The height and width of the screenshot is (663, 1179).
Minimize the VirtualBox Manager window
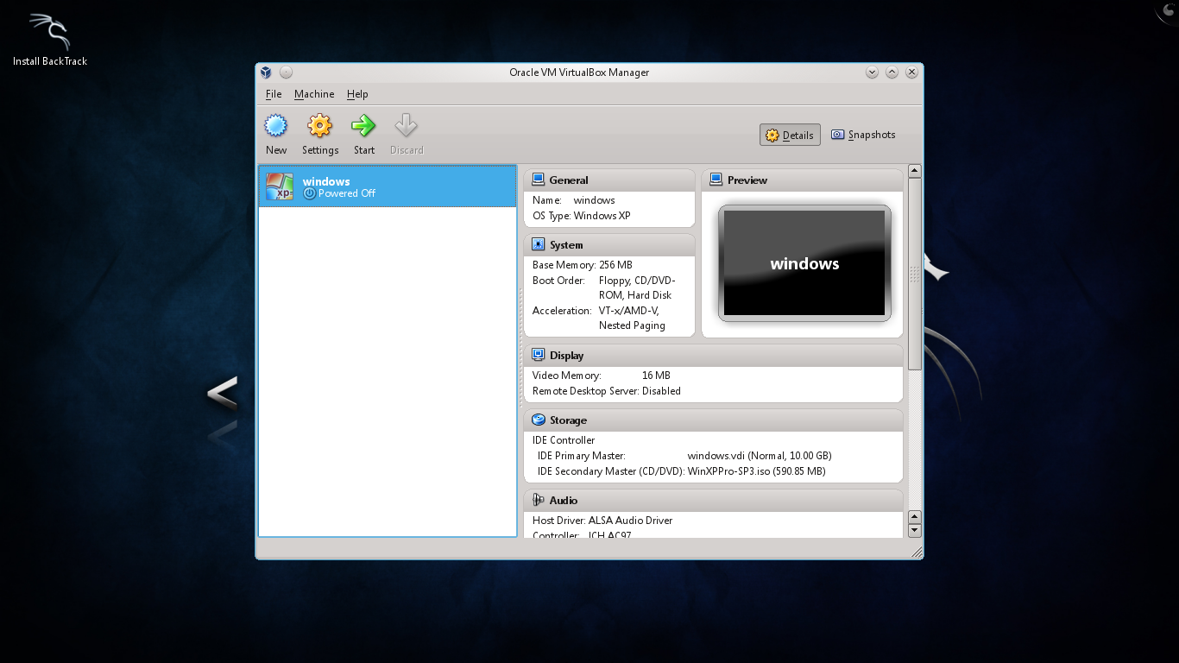point(872,73)
